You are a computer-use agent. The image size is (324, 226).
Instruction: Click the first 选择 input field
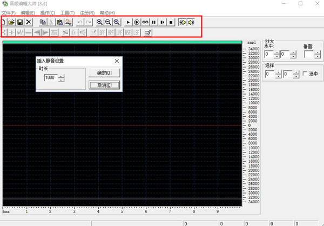tap(270, 74)
